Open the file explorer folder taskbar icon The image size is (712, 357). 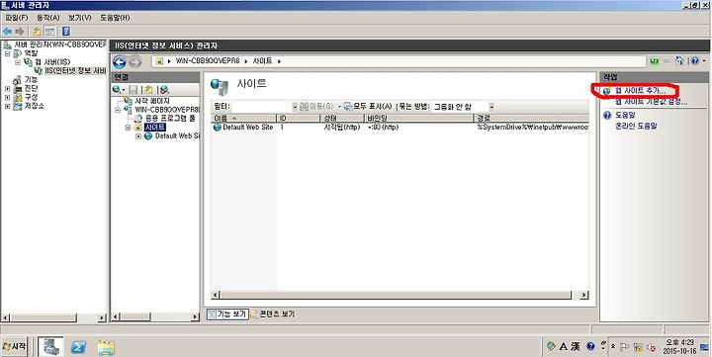pos(106,348)
